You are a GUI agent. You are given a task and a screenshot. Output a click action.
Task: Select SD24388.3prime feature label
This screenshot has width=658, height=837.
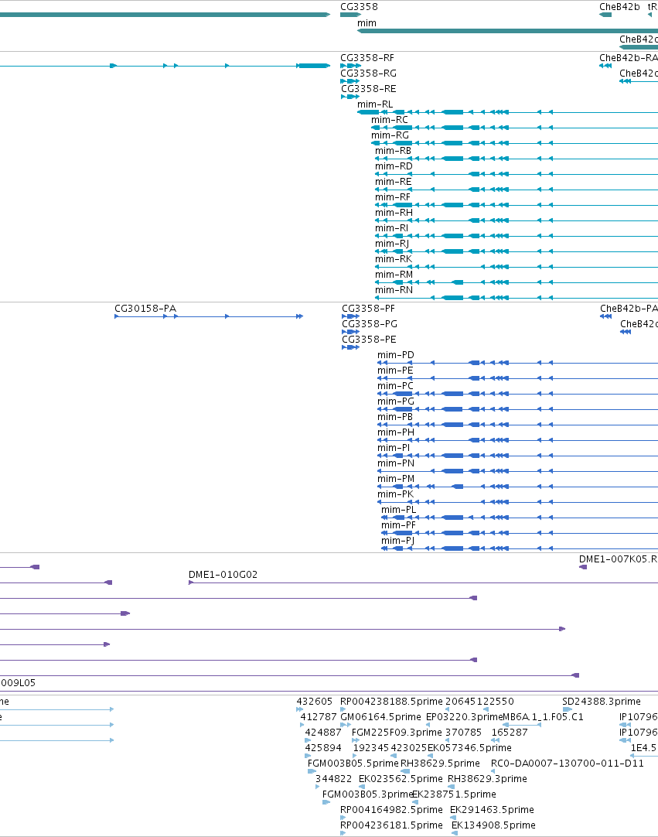pyautogui.click(x=602, y=702)
